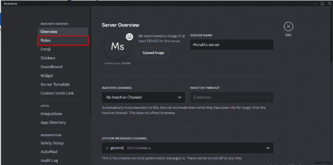Minimize the Discord window
This screenshot has width=333, height=165.
(x=315, y=3)
